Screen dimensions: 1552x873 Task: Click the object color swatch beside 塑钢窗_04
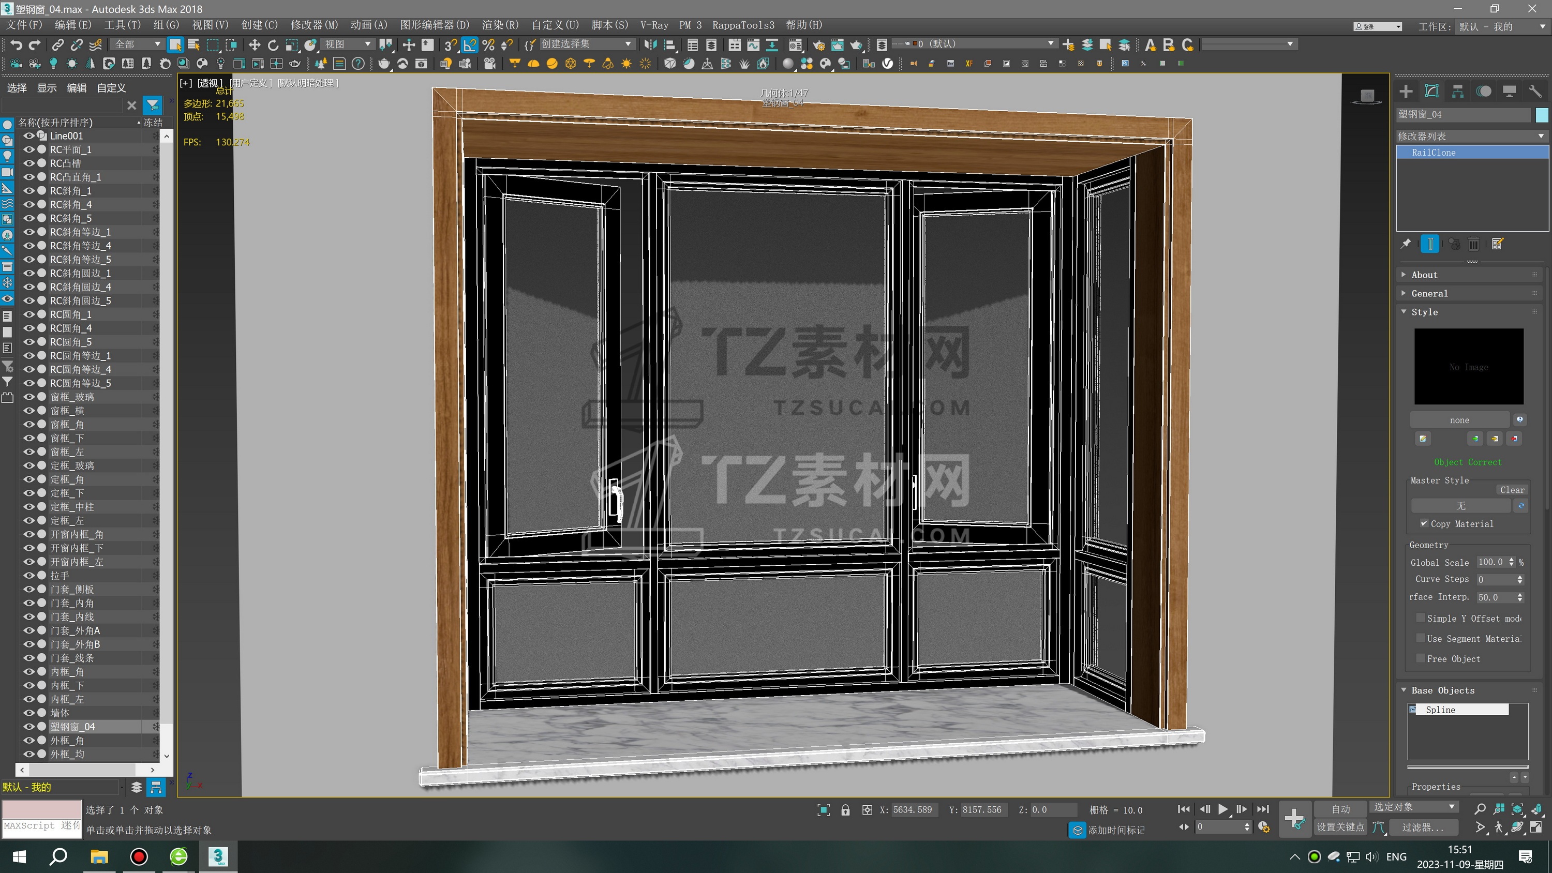tap(1542, 114)
